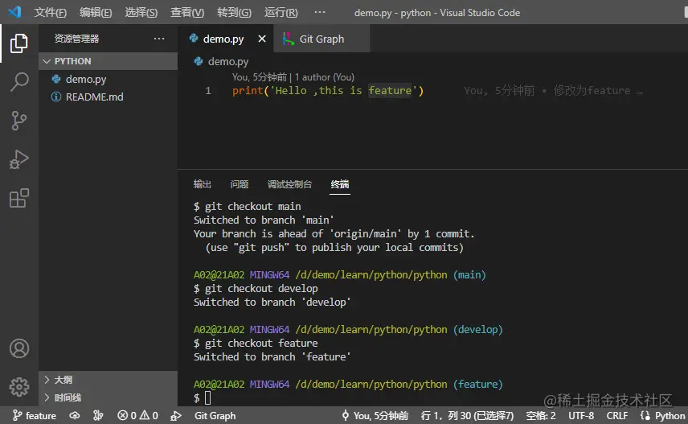This screenshot has width=688, height=424.
Task: Click the run debug icon in status bar
Action: coord(176,416)
